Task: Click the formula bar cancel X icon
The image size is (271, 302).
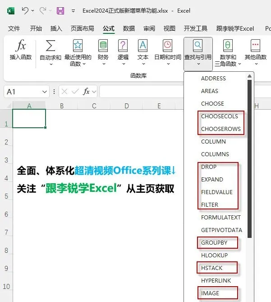Action: pos(64,92)
